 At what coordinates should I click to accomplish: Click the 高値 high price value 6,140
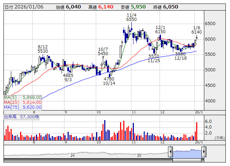[x=106, y=7]
